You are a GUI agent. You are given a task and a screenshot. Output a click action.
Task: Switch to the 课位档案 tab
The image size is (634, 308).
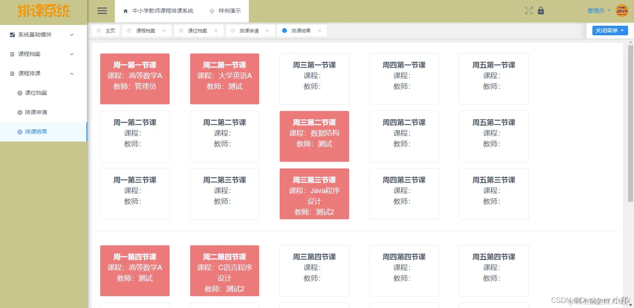click(199, 31)
